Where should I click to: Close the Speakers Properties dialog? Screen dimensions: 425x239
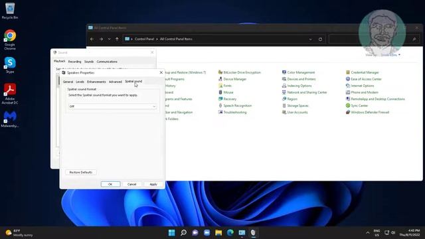[x=161, y=72]
